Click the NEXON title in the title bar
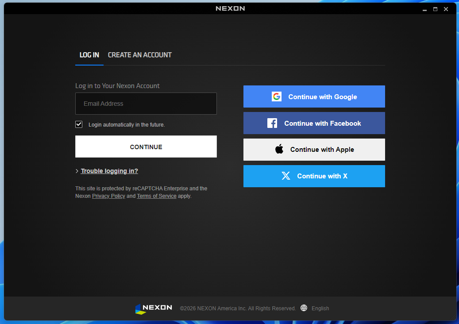 click(x=230, y=8)
